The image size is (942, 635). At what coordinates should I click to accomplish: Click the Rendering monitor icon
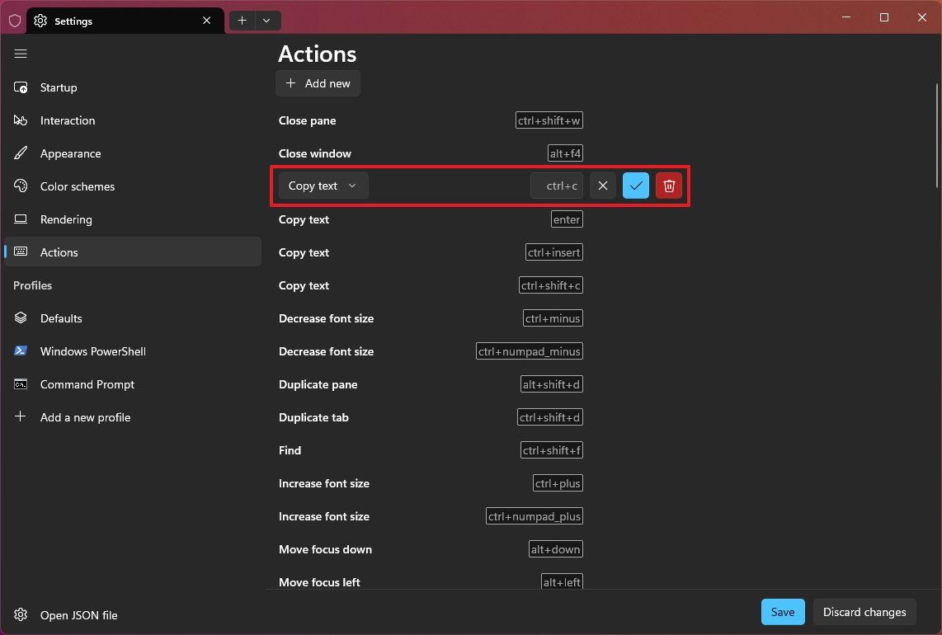pos(21,219)
